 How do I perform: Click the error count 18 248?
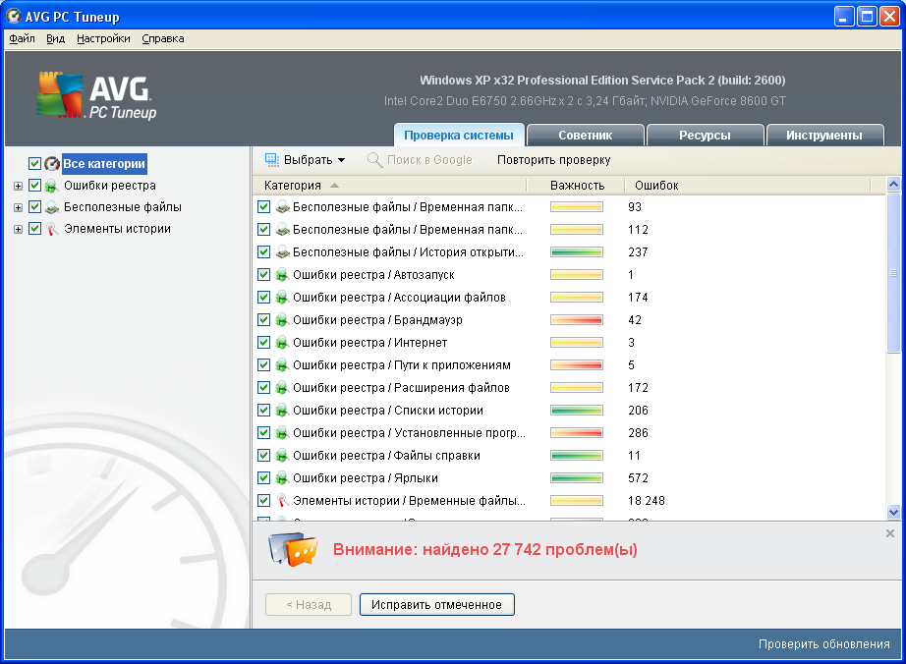(646, 501)
